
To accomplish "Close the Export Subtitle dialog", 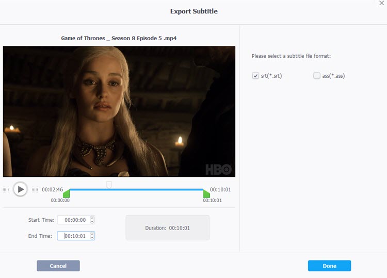I will pyautogui.click(x=381, y=3).
